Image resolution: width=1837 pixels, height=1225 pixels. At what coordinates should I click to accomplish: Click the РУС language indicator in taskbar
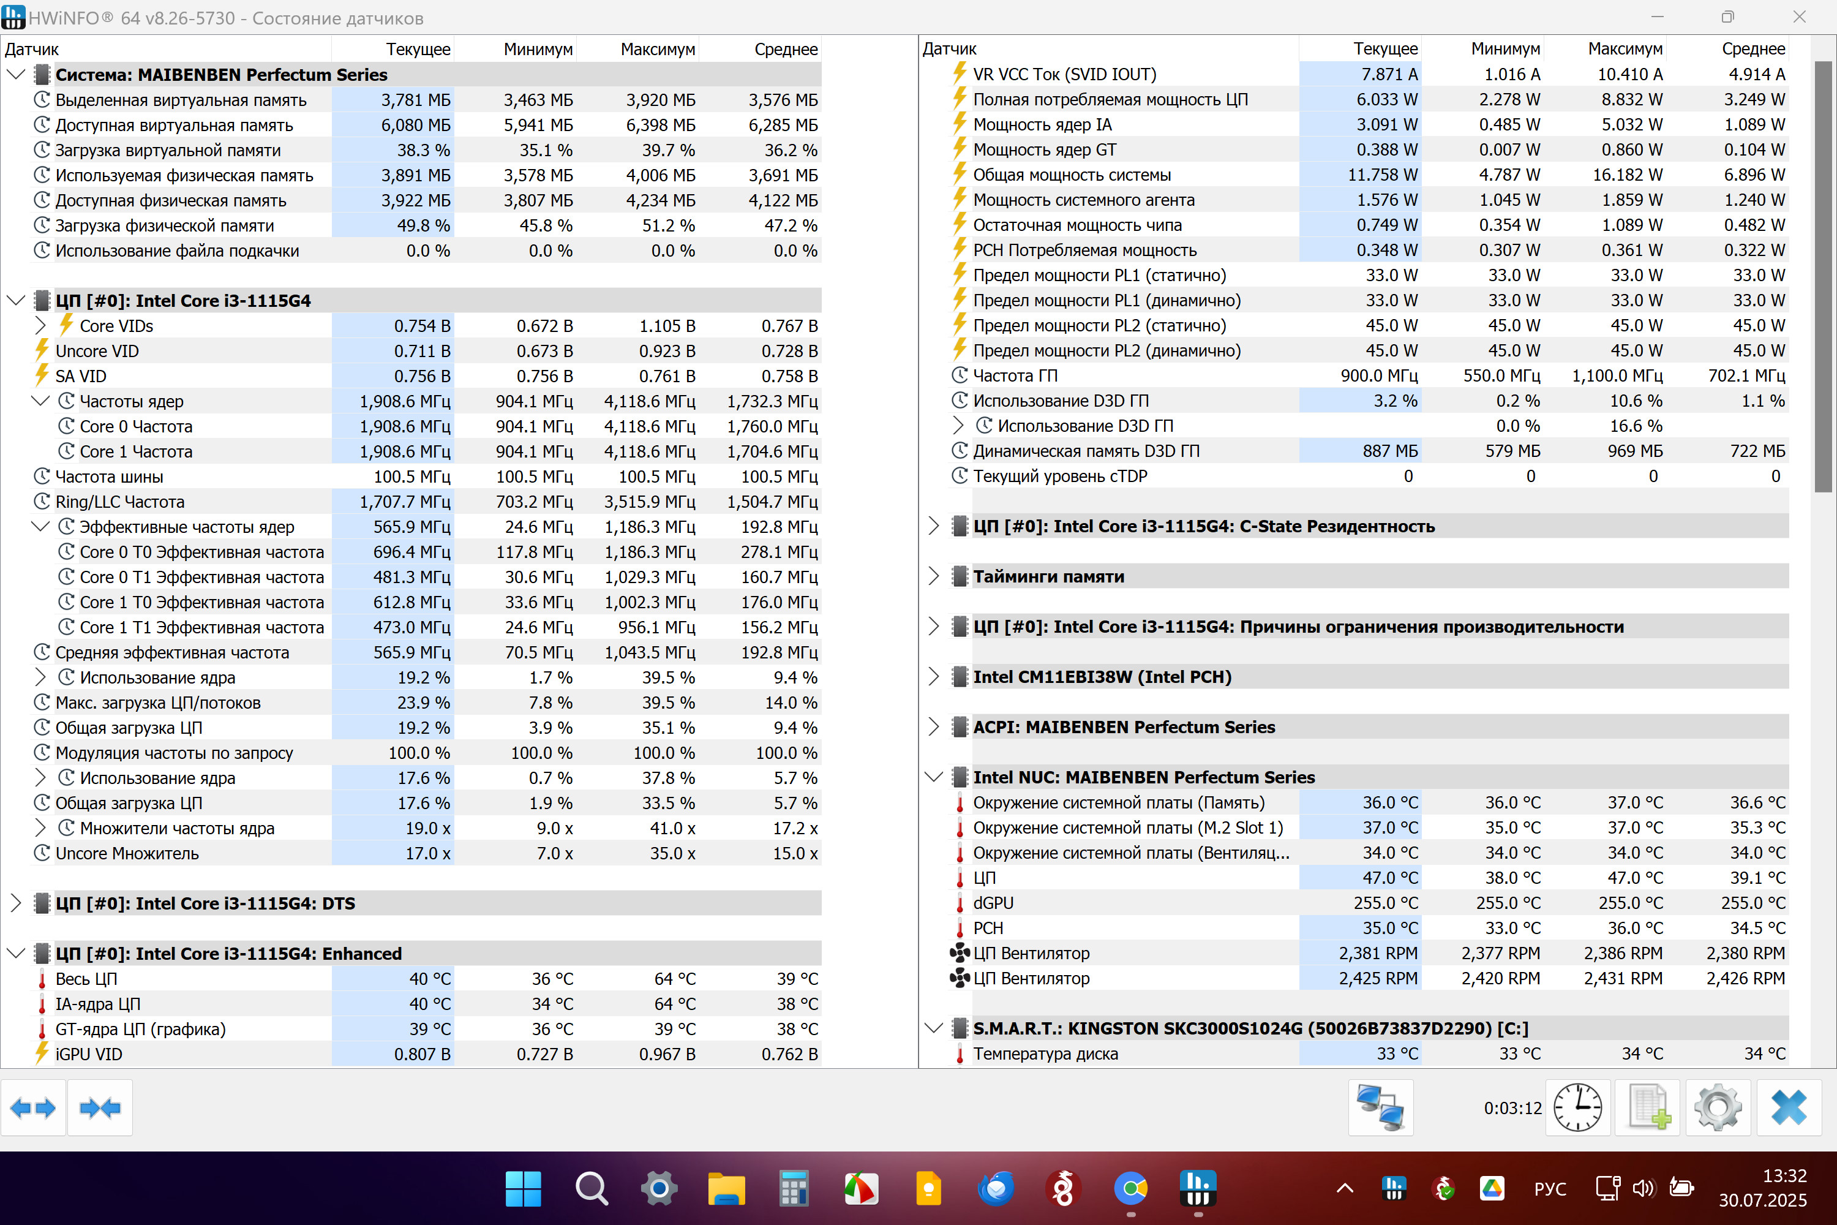click(x=1550, y=1188)
